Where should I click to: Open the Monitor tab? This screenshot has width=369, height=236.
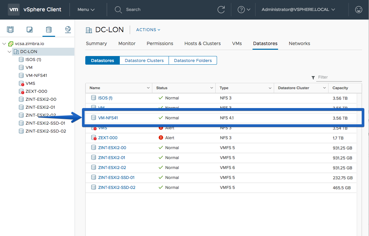point(127,43)
